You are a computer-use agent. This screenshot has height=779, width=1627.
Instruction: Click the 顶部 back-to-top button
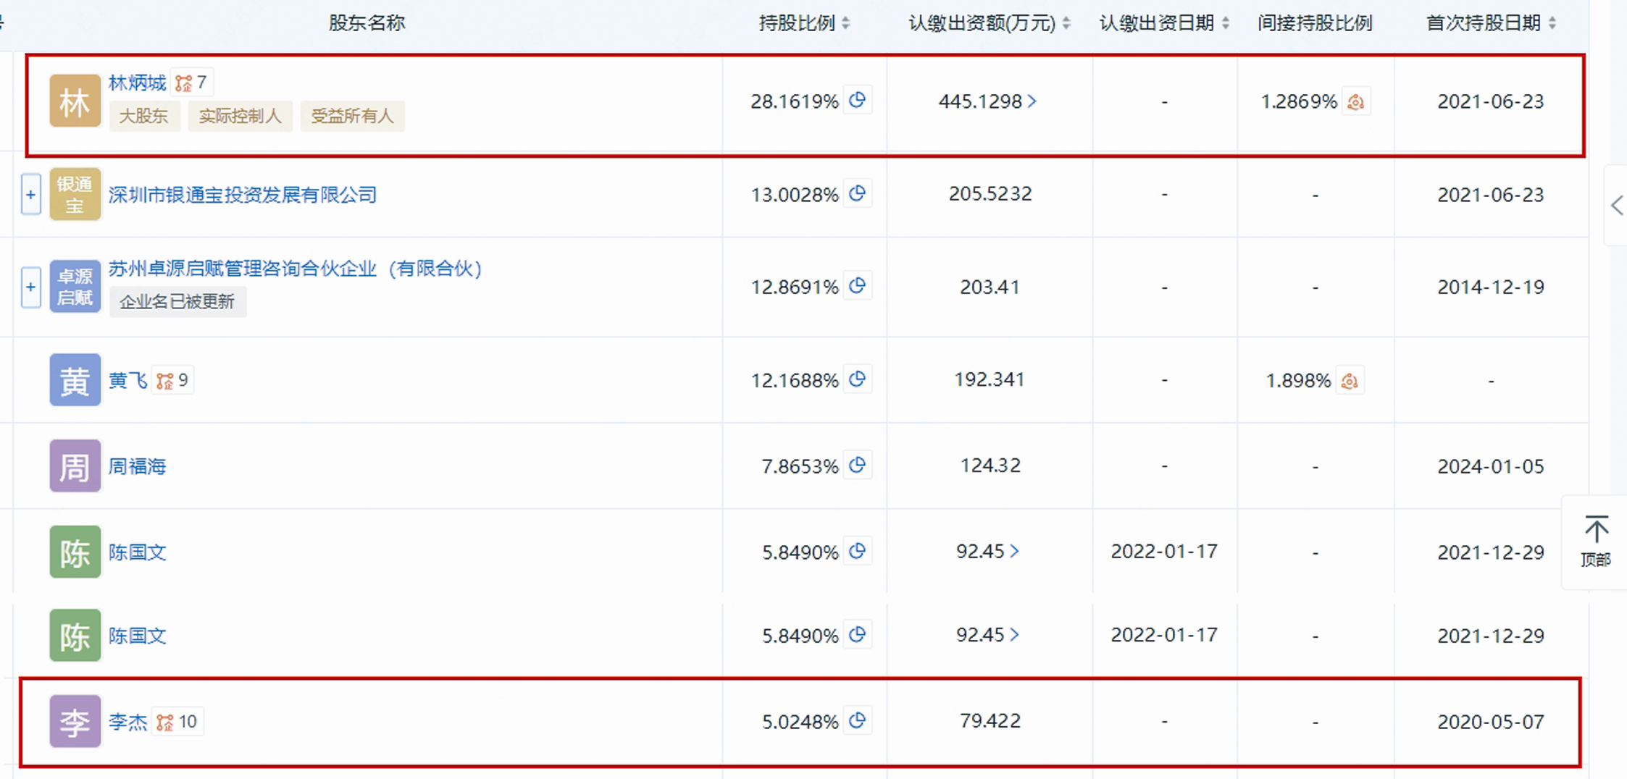[x=1595, y=542]
